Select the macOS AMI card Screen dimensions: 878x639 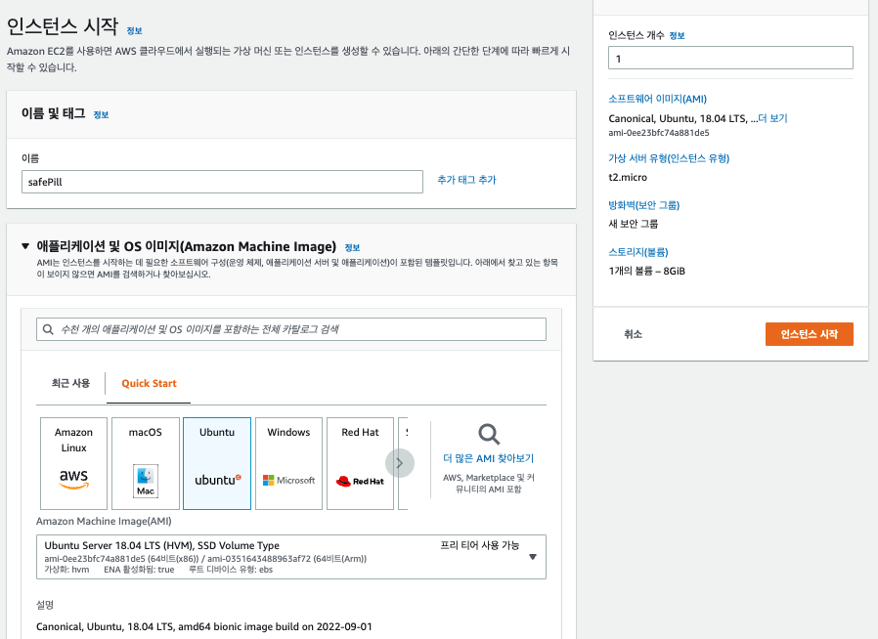coord(145,463)
